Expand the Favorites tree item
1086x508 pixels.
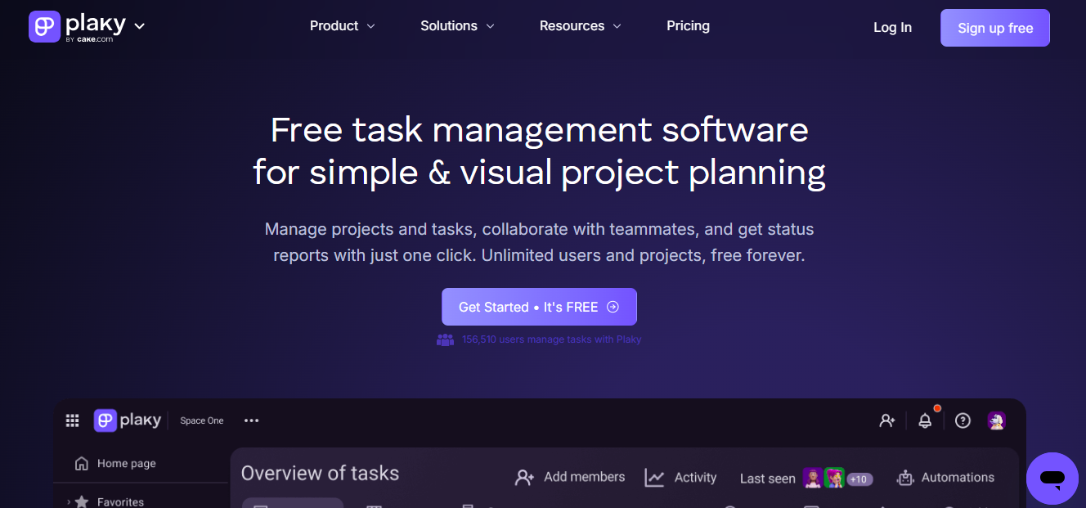tap(69, 501)
